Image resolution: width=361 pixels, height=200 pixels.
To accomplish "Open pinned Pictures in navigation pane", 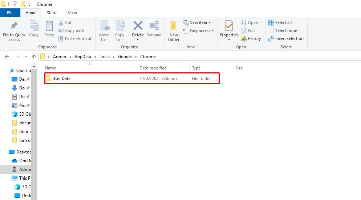I will [21, 105].
